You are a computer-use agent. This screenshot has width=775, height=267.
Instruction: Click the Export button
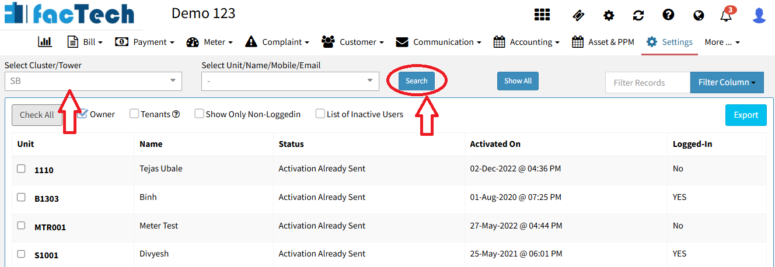click(x=746, y=115)
